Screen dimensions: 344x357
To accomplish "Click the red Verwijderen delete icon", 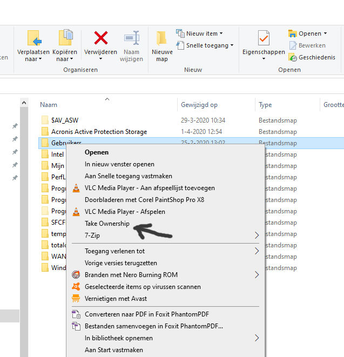I will pyautogui.click(x=100, y=39).
